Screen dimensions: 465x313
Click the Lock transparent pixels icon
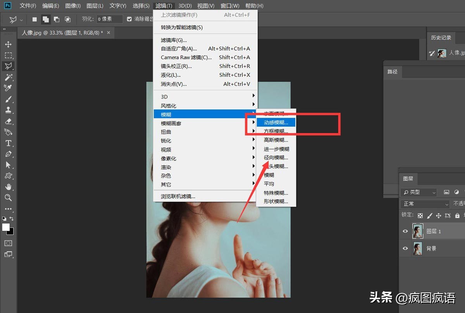tap(420, 215)
